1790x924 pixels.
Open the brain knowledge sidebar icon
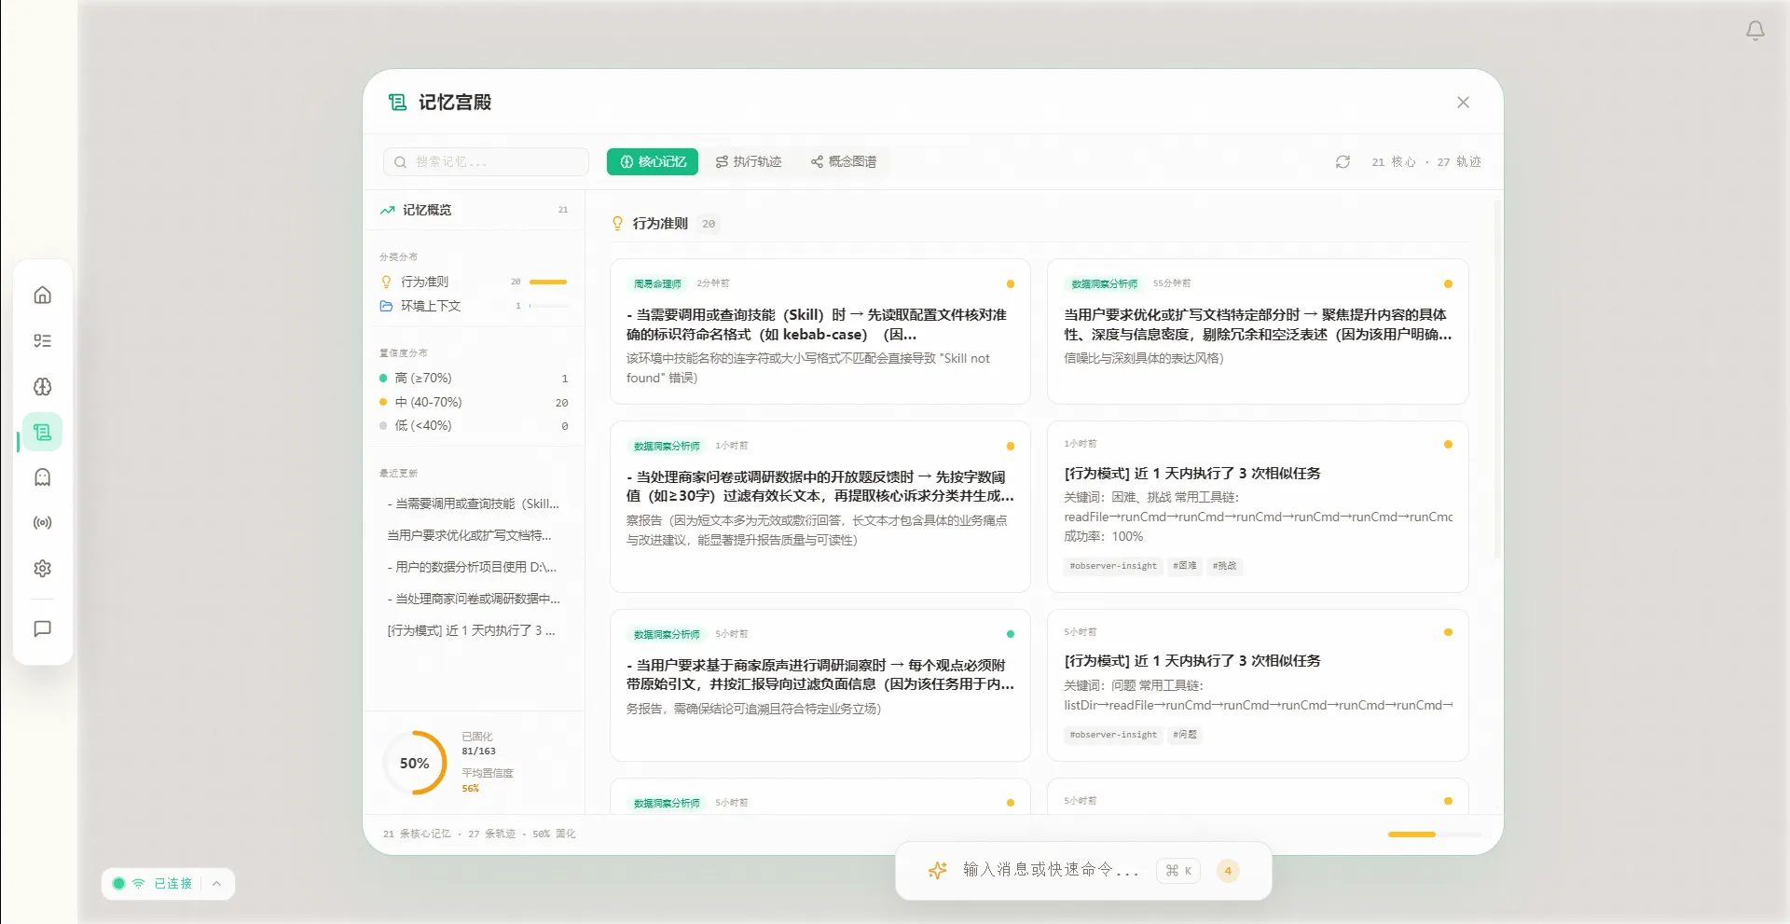[x=42, y=387]
